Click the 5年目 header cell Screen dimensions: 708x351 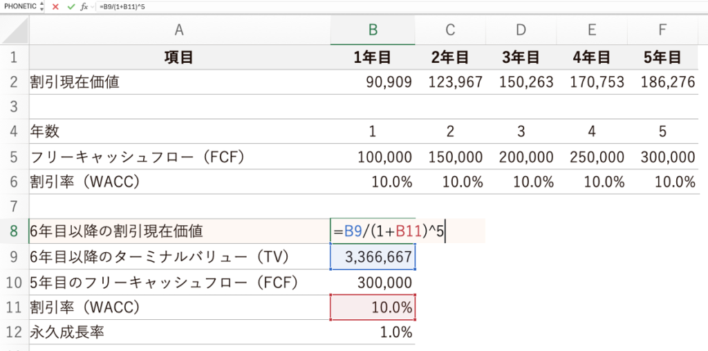[664, 57]
